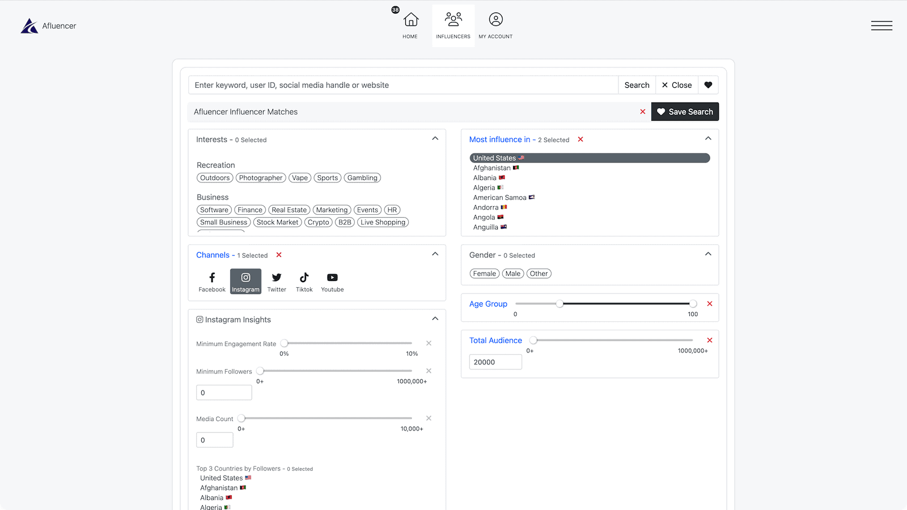Select the Facebook channel icon
The image size is (907, 510).
[x=211, y=281]
